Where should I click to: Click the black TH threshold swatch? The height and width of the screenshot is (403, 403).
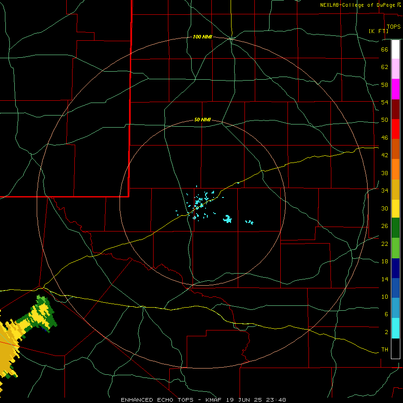[x=395, y=348]
